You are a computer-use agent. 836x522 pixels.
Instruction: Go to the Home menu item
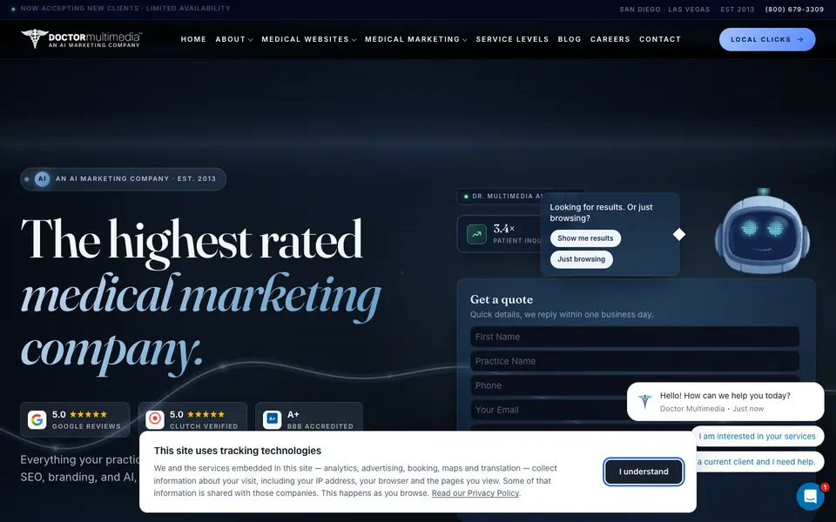pos(193,39)
